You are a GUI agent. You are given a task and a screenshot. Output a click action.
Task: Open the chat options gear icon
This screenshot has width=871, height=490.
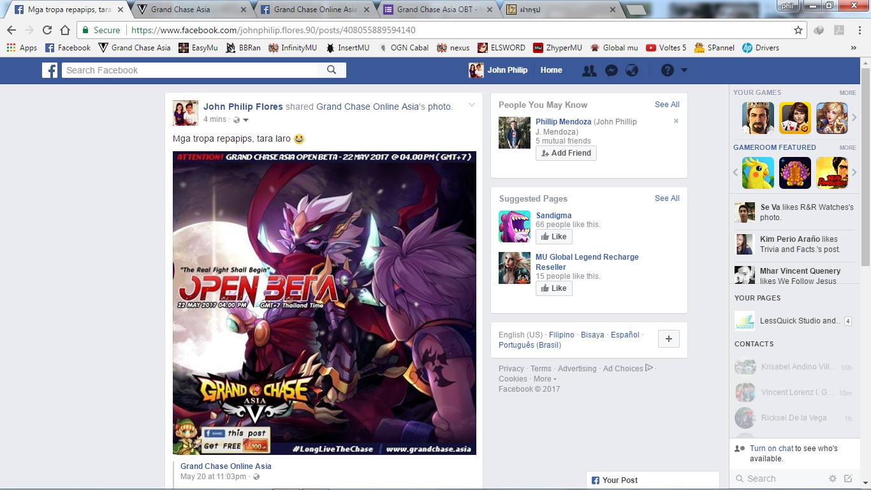(x=832, y=479)
